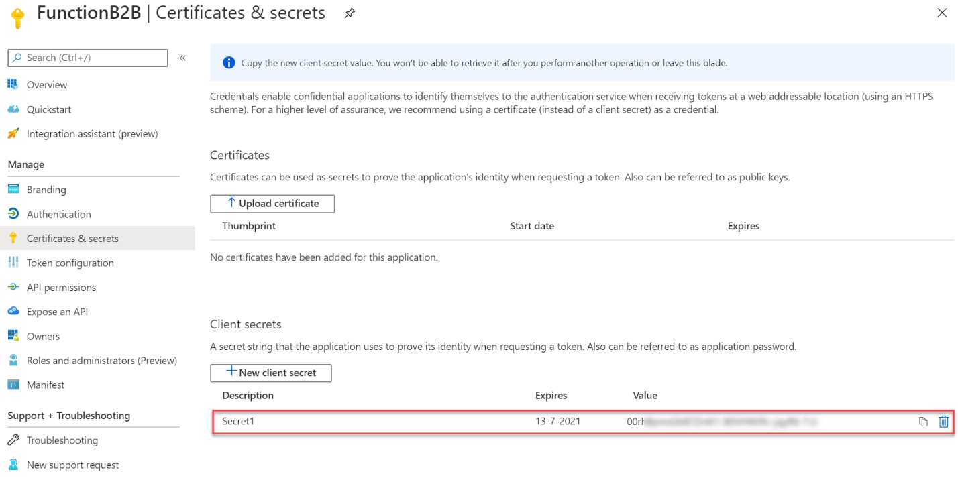Click the search magnifier icon

(x=17, y=58)
